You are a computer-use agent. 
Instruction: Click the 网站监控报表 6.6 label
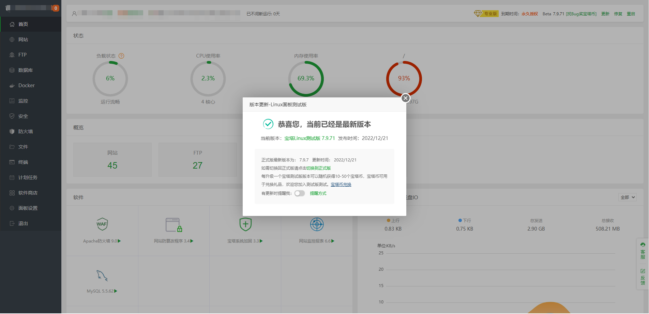pyautogui.click(x=317, y=241)
